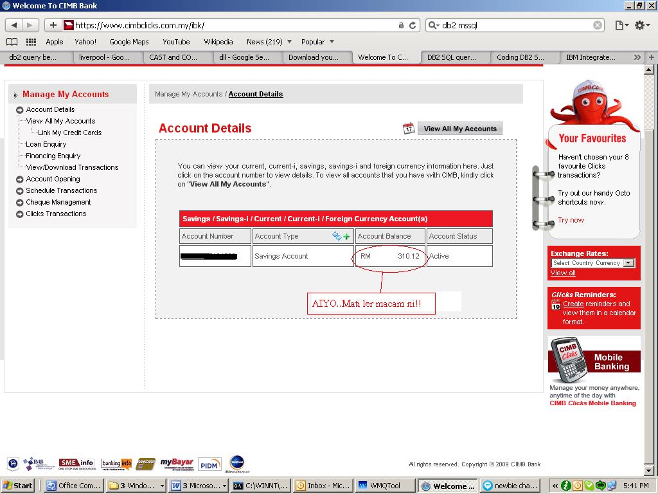
Task: Reload the page with the refresh icon
Action: [413, 25]
